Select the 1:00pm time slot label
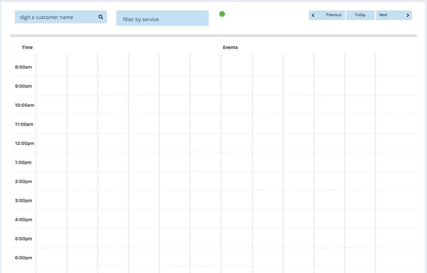Viewport: 427px width, 273px height. (x=23, y=162)
